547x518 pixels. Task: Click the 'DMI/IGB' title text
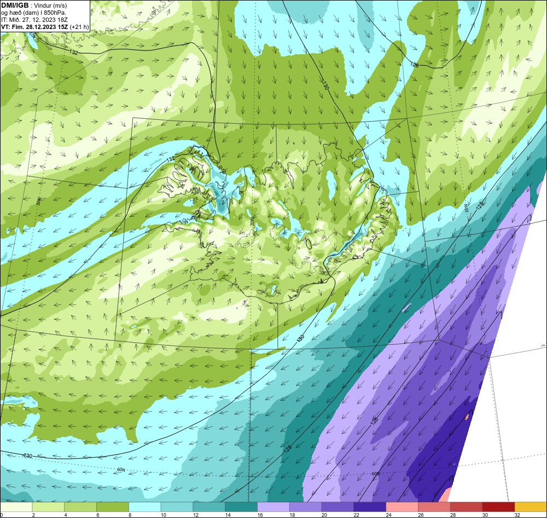[15, 5]
